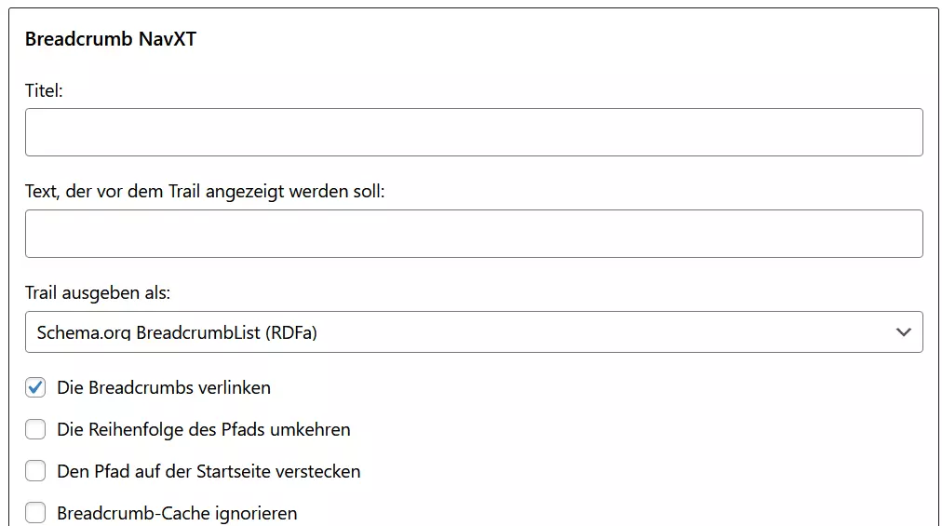Click the 'Den Pfad auf der Startseite verstecken' label
The width and height of the screenshot is (942, 526).
(209, 471)
